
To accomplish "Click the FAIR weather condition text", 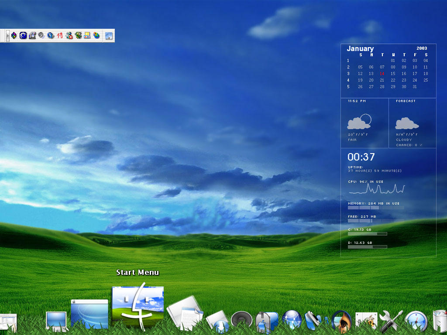I will tap(352, 140).
